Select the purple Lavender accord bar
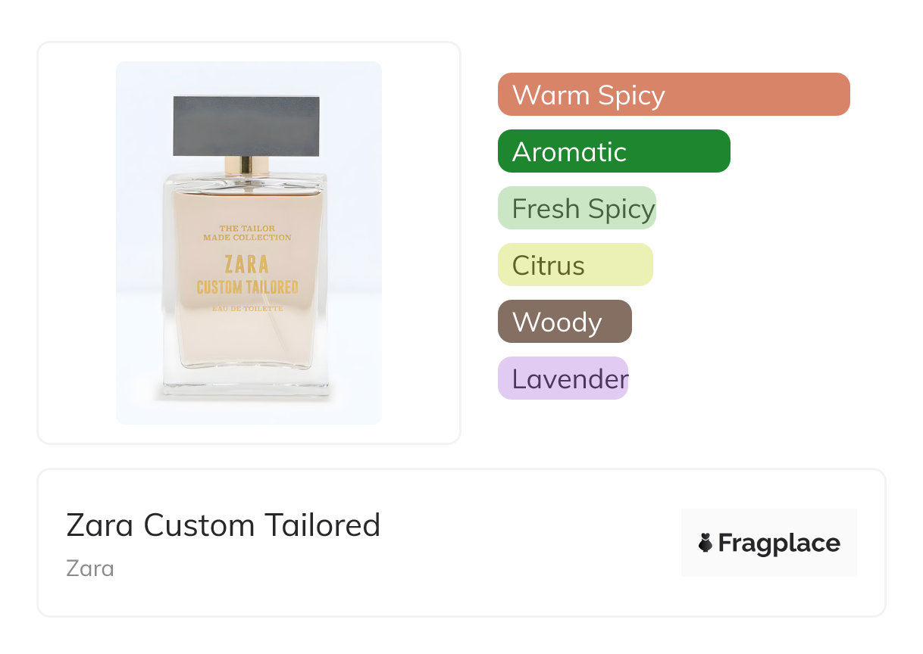Image resolution: width=923 pixels, height=654 pixels. pos(562,378)
